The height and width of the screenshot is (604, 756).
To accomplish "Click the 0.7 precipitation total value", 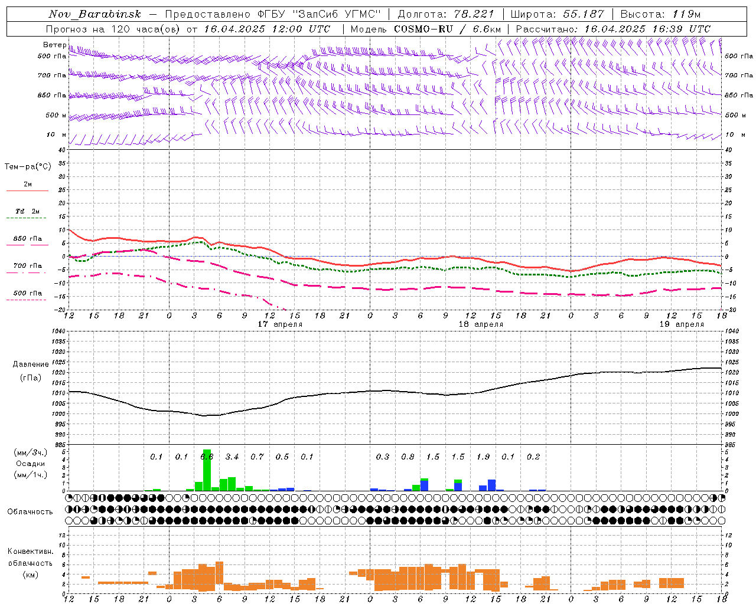I will [257, 457].
